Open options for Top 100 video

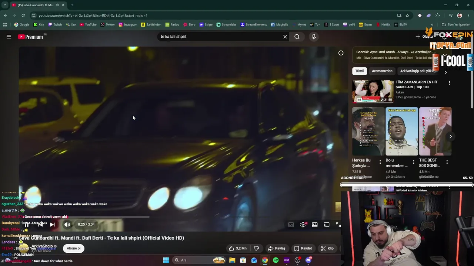click(450, 83)
